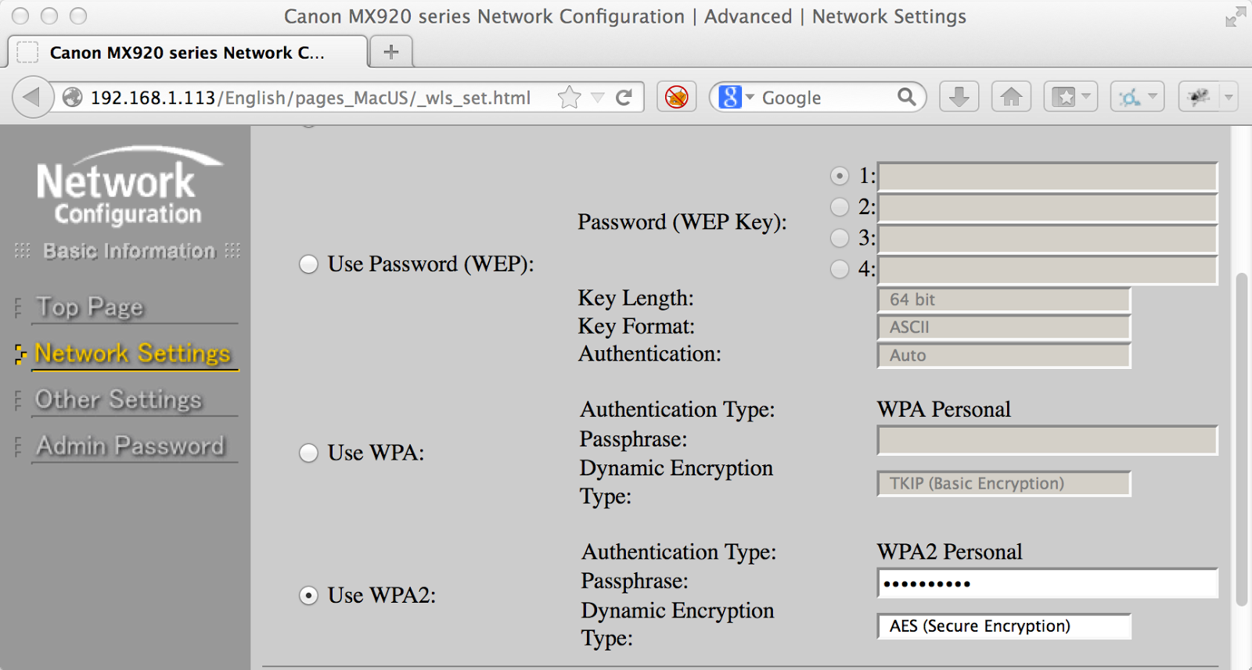
Task: Click the magnifier icon in Google search box
Action: click(906, 97)
